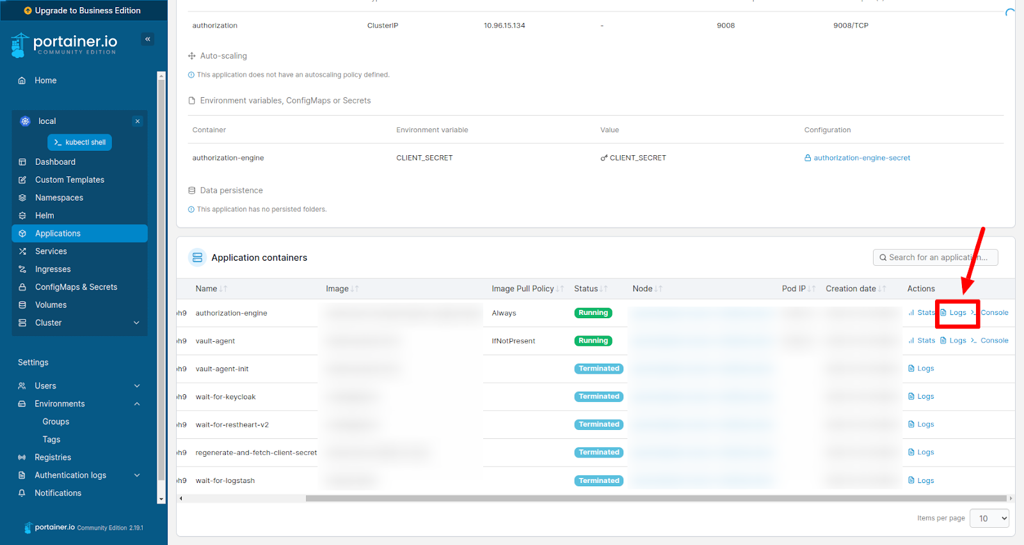Expand Authentication logs chevron
The width and height of the screenshot is (1024, 545).
point(136,475)
